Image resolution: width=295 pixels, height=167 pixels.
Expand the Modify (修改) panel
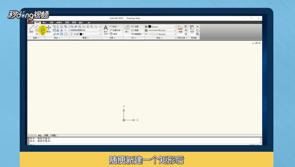point(57,38)
